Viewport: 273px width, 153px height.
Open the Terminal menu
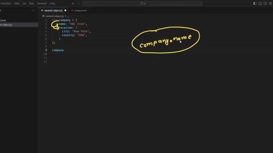pos(42,3)
